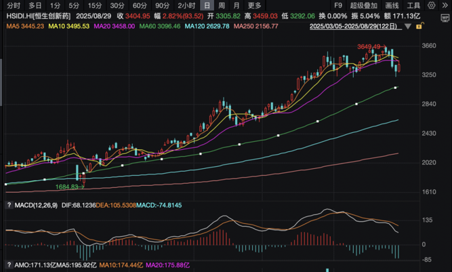Image resolution: width=452 pixels, height=272 pixels.
Task: Open the AMO indicator help question mark
Action: (x=9, y=265)
